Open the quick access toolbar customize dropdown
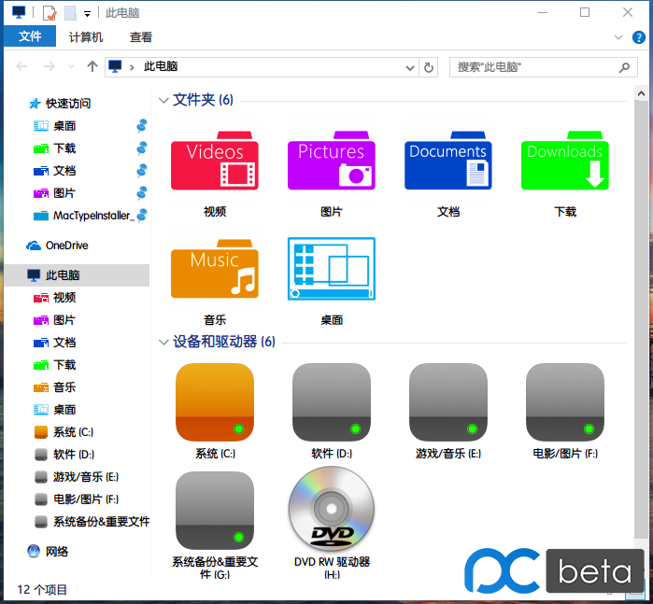The height and width of the screenshot is (604, 653). click(87, 13)
